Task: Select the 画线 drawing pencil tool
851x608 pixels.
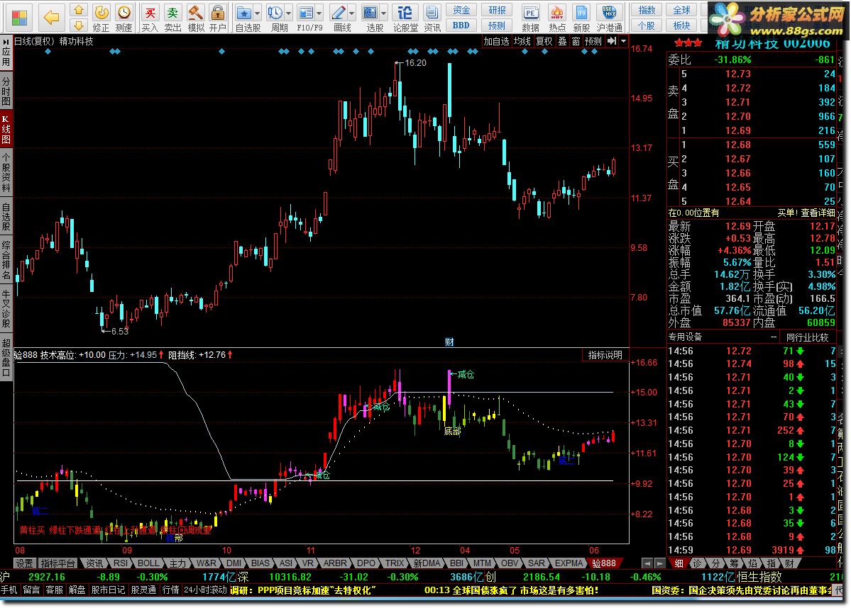Action: [339, 13]
